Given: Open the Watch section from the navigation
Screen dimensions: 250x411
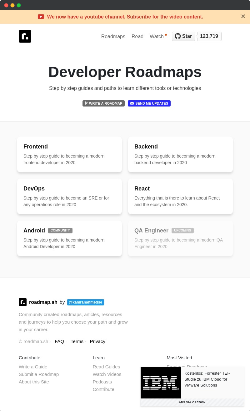Looking at the screenshot, I should [157, 36].
